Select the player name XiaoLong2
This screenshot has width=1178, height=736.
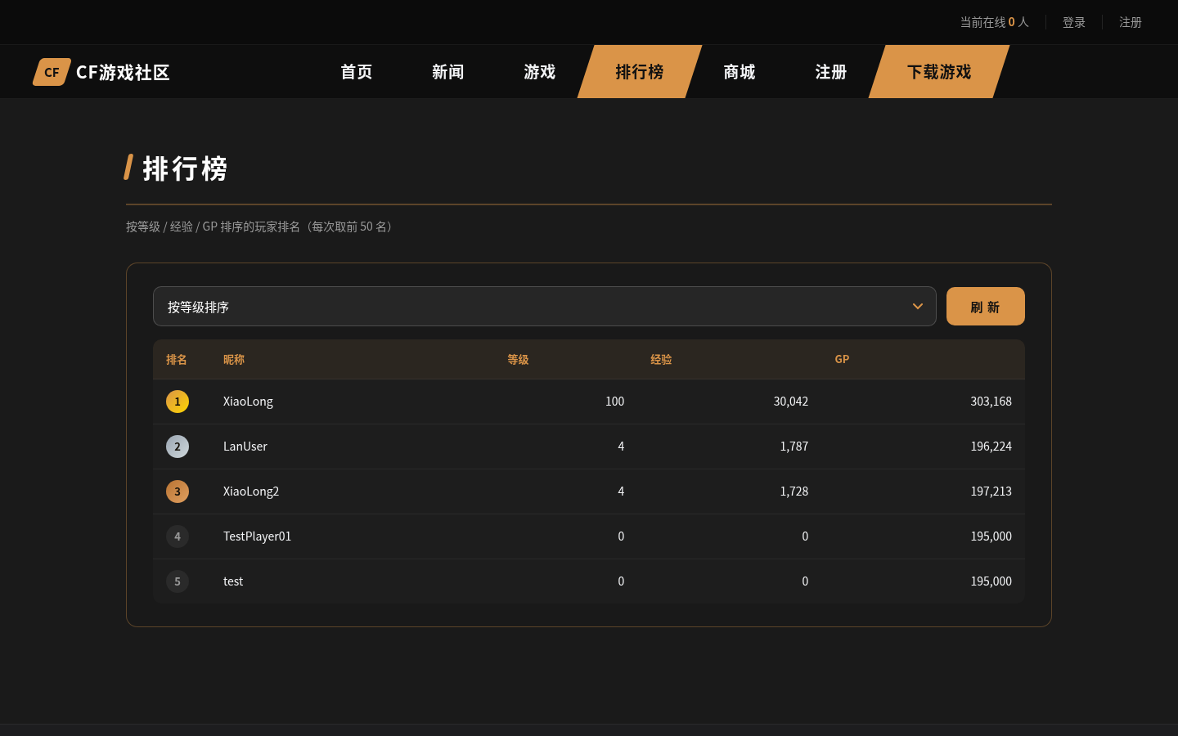click(251, 491)
